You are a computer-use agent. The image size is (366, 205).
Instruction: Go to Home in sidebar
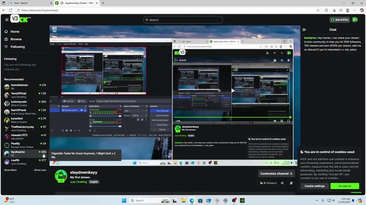[15, 32]
